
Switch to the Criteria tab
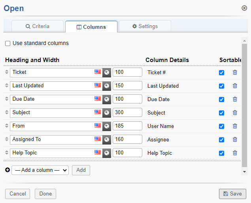(38, 26)
